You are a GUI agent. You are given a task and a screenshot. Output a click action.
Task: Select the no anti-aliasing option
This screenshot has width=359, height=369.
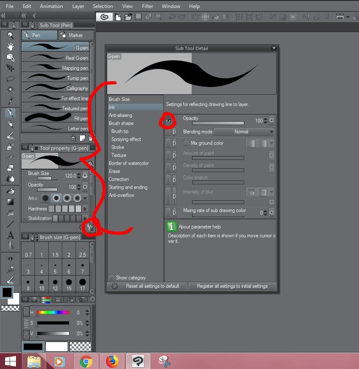45,198
